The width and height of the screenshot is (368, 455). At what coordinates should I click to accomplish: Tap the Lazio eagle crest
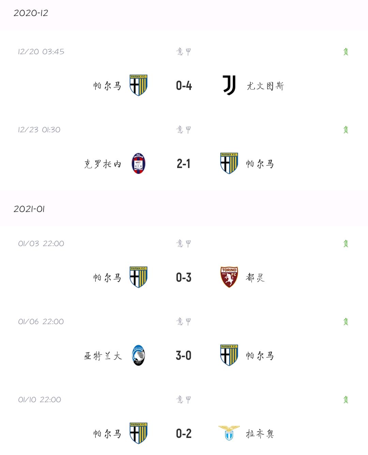(229, 433)
